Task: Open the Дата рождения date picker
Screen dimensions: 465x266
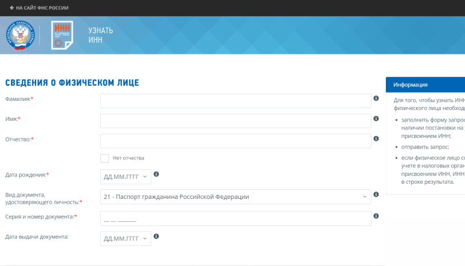Action: [x=126, y=177]
